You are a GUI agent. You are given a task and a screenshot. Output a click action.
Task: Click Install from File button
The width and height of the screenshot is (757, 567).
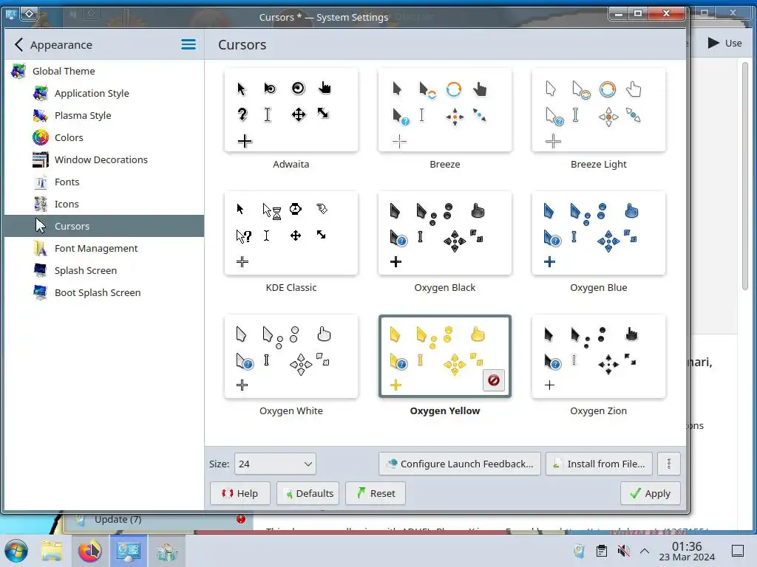click(599, 464)
